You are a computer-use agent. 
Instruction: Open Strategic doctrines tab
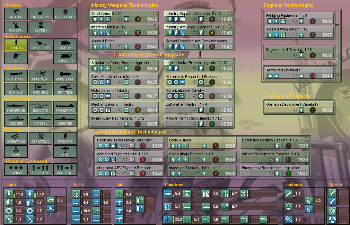click(41, 138)
